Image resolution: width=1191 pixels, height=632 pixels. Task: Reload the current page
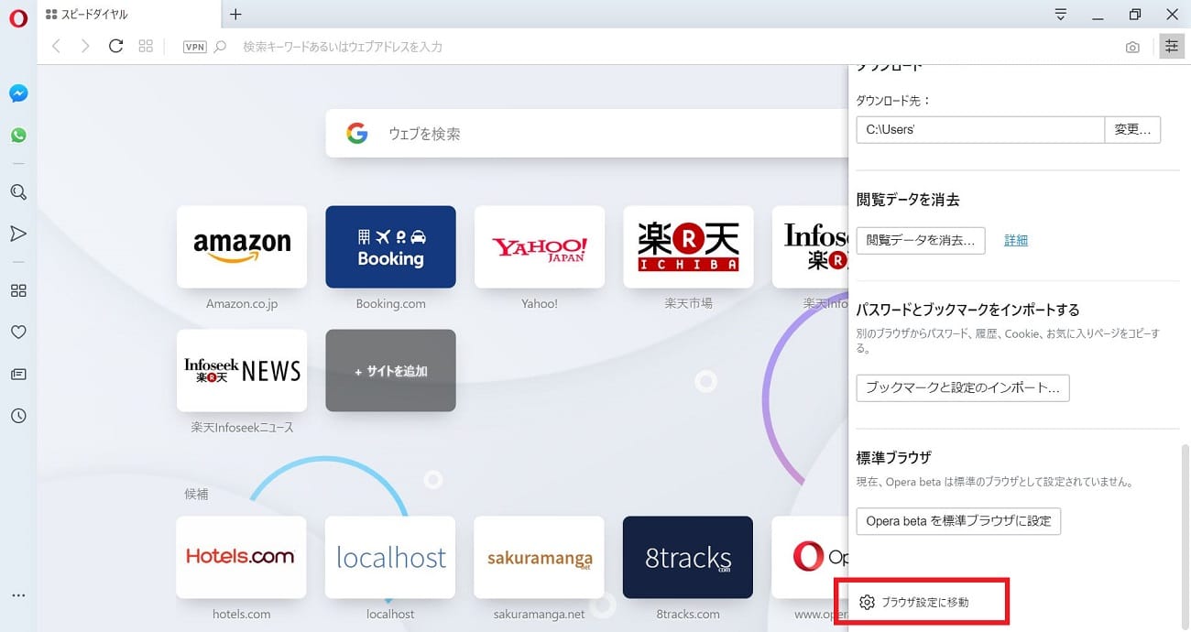point(115,46)
